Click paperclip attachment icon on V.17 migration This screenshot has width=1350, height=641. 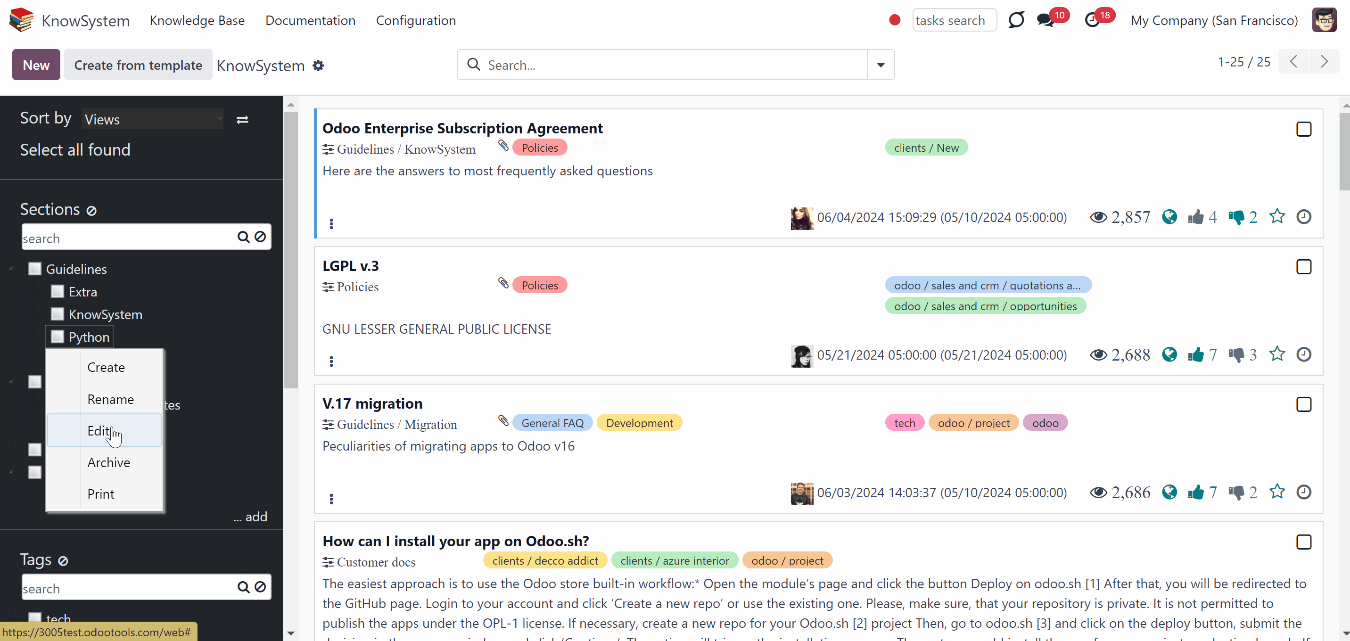point(503,420)
